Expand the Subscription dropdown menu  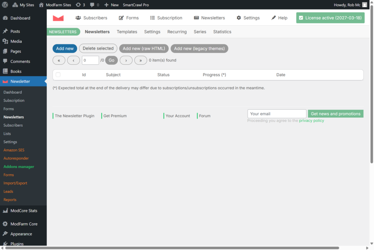166,18
